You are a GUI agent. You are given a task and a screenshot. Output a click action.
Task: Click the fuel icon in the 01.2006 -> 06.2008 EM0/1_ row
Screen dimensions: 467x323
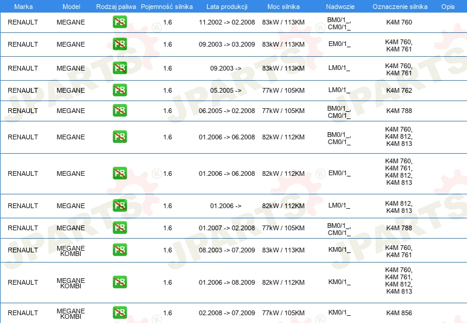tap(119, 173)
